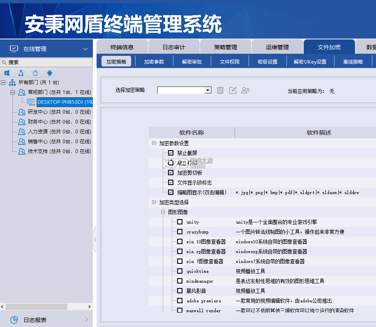Click the 软件名称 column header
This screenshot has height=327, width=376.
coord(191,133)
